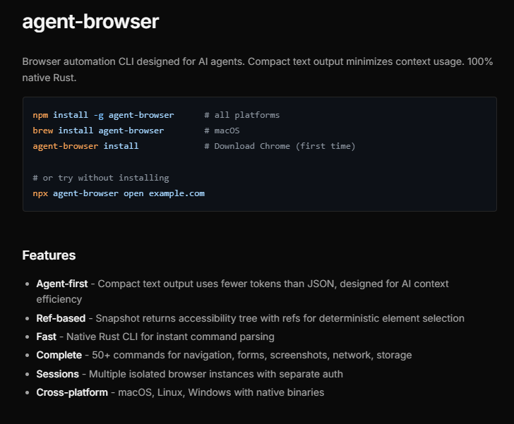514x424 pixels.
Task: Click the '# or try without installing' comment
Action: pyautogui.click(x=101, y=177)
